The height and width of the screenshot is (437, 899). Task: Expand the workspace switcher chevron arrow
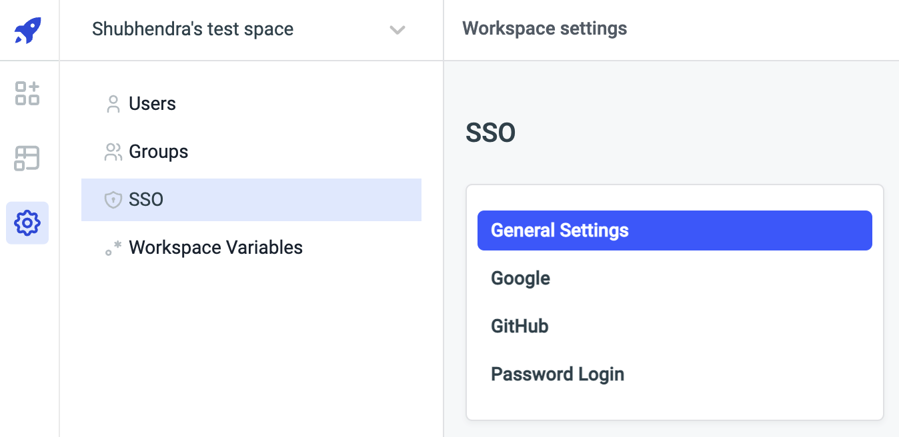pos(397,30)
